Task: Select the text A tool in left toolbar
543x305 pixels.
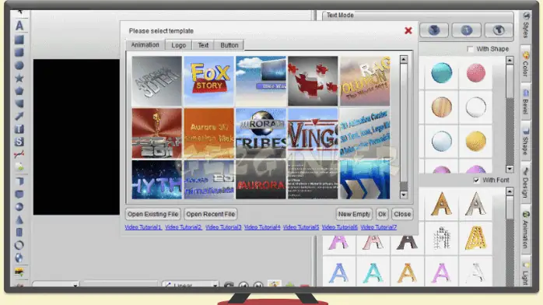Action: pyautogui.click(x=19, y=25)
